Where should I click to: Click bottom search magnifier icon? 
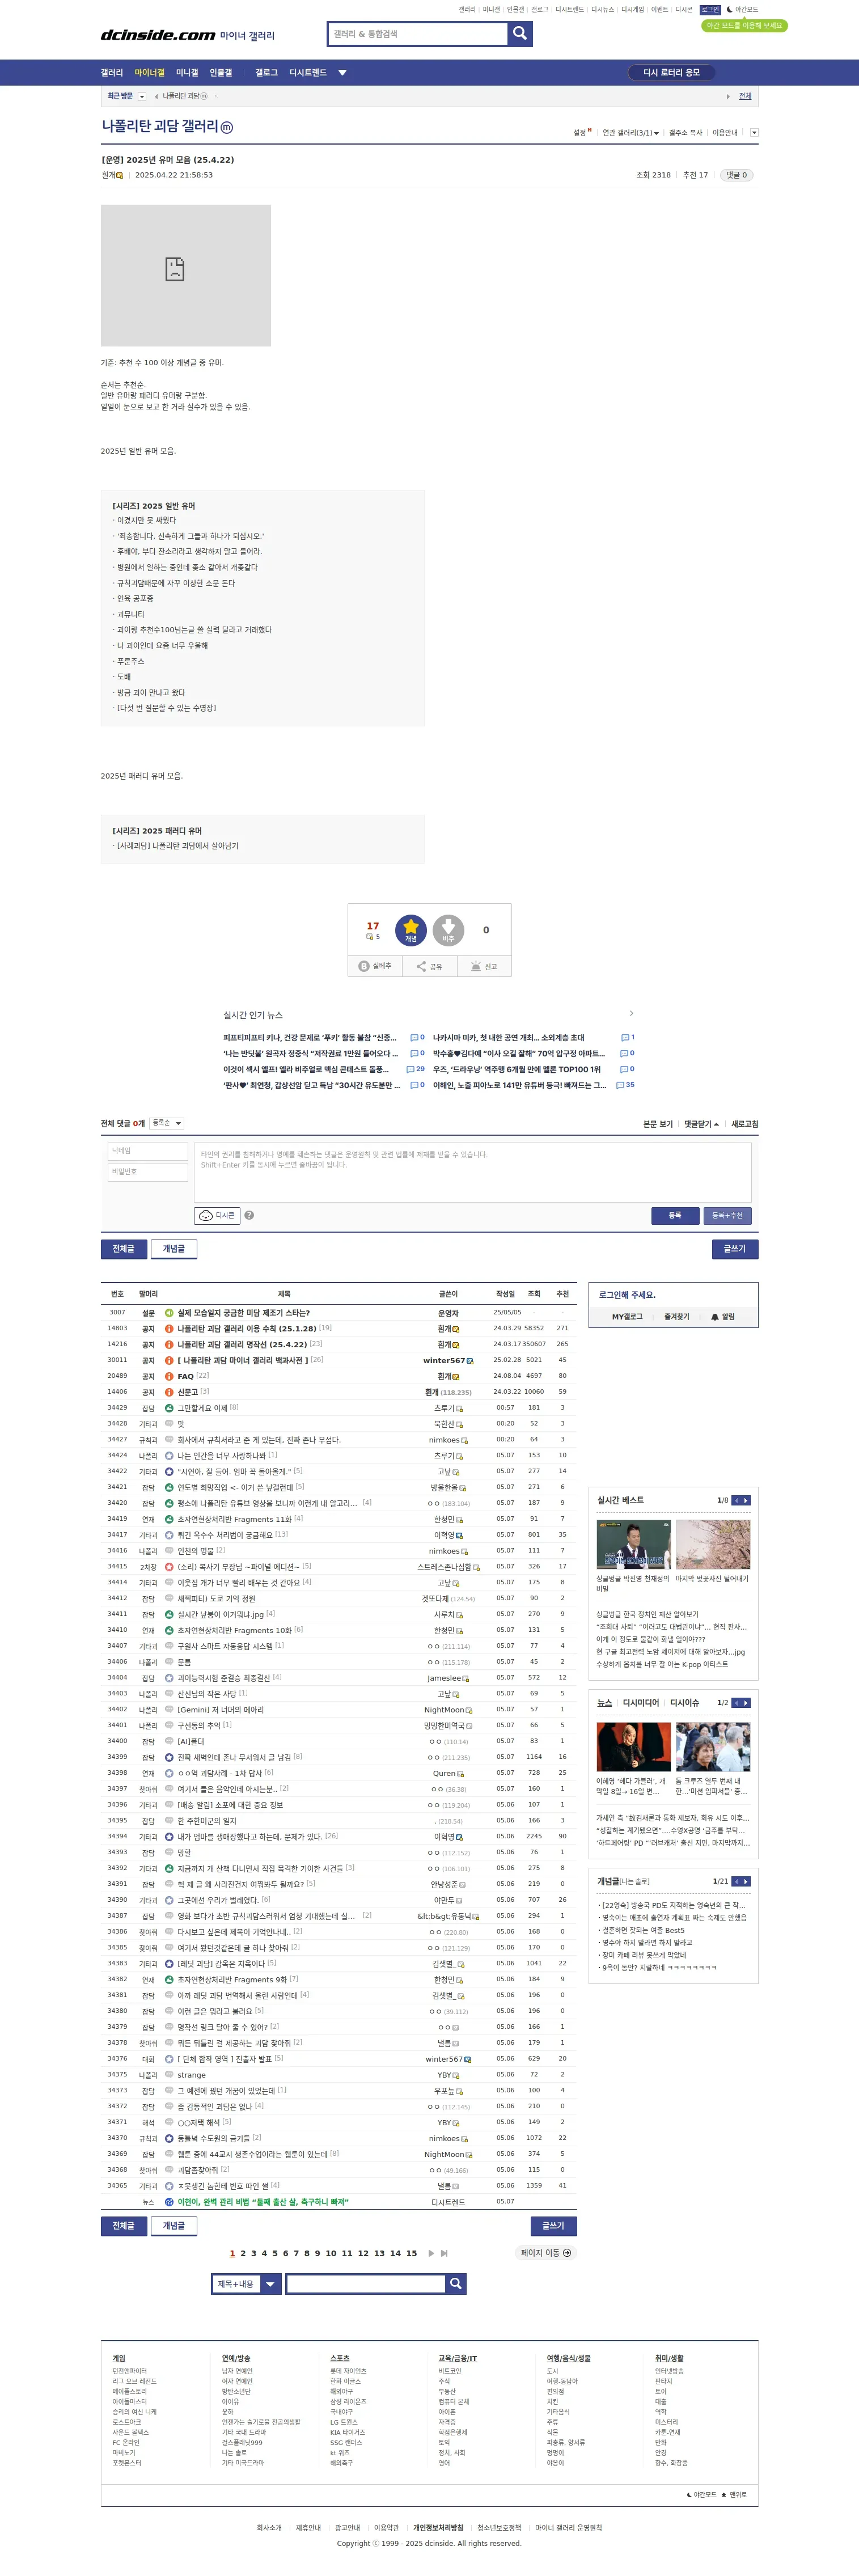455,2283
